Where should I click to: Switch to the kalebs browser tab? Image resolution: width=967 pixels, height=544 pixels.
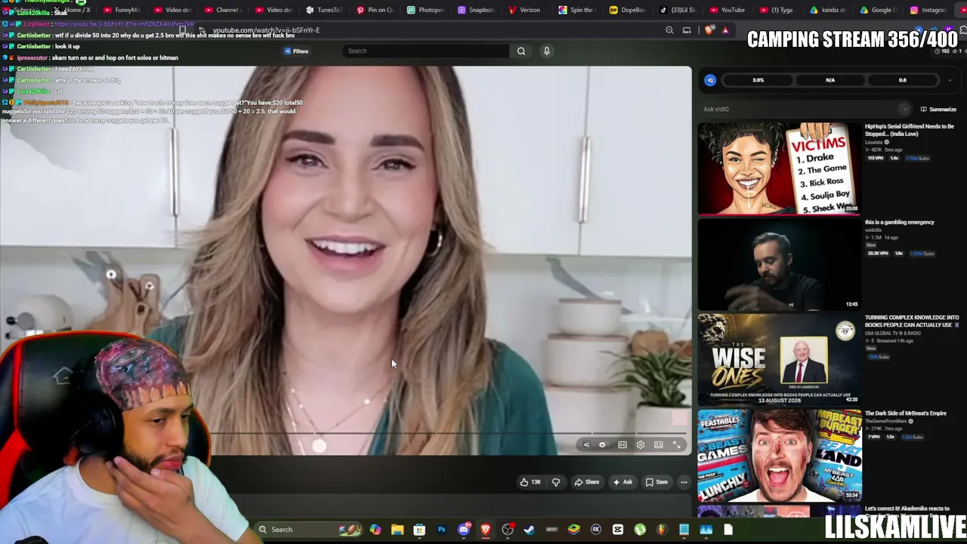coord(829,10)
